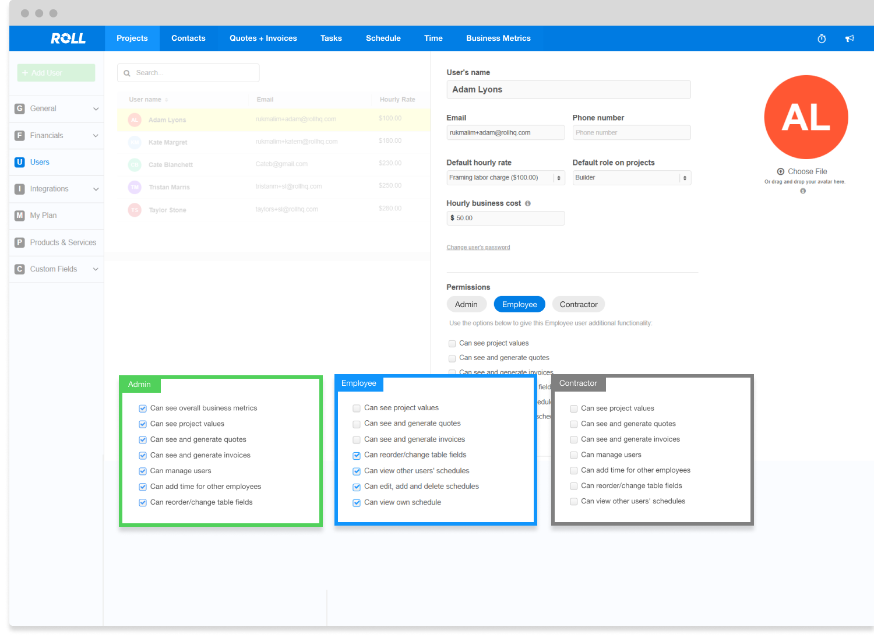Screen dimensions: 874x641
Task: Enable 'Can see project values' in Employee panel
Action: pyautogui.click(x=357, y=408)
